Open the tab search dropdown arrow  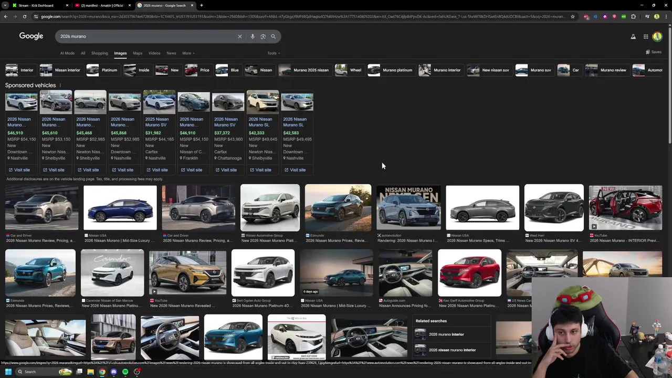point(5,5)
